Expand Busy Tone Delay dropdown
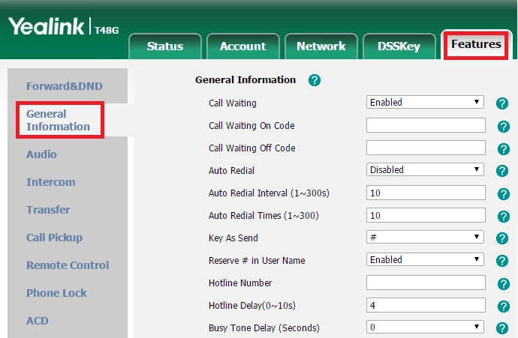The height and width of the screenshot is (338, 518). (425, 328)
